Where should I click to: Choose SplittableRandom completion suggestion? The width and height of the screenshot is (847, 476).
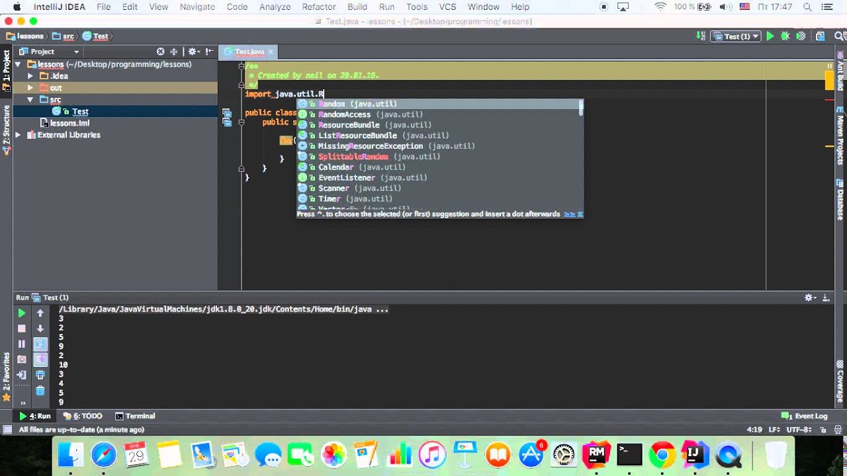pyautogui.click(x=438, y=157)
